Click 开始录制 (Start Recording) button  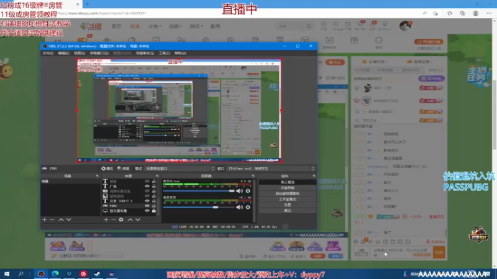(x=288, y=188)
